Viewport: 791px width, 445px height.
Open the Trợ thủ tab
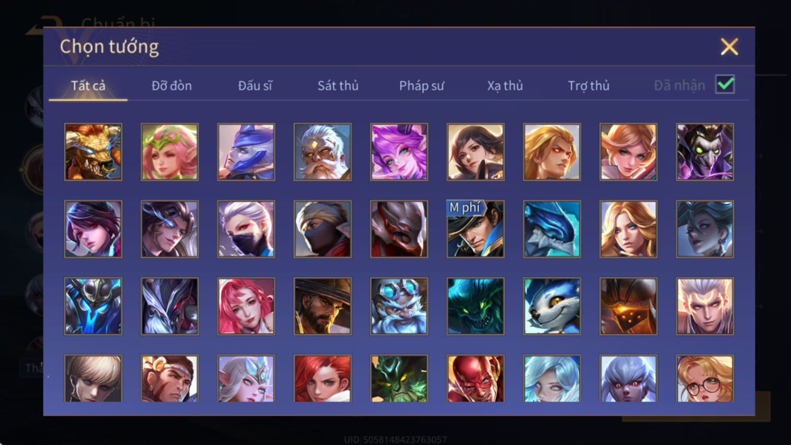tap(589, 86)
